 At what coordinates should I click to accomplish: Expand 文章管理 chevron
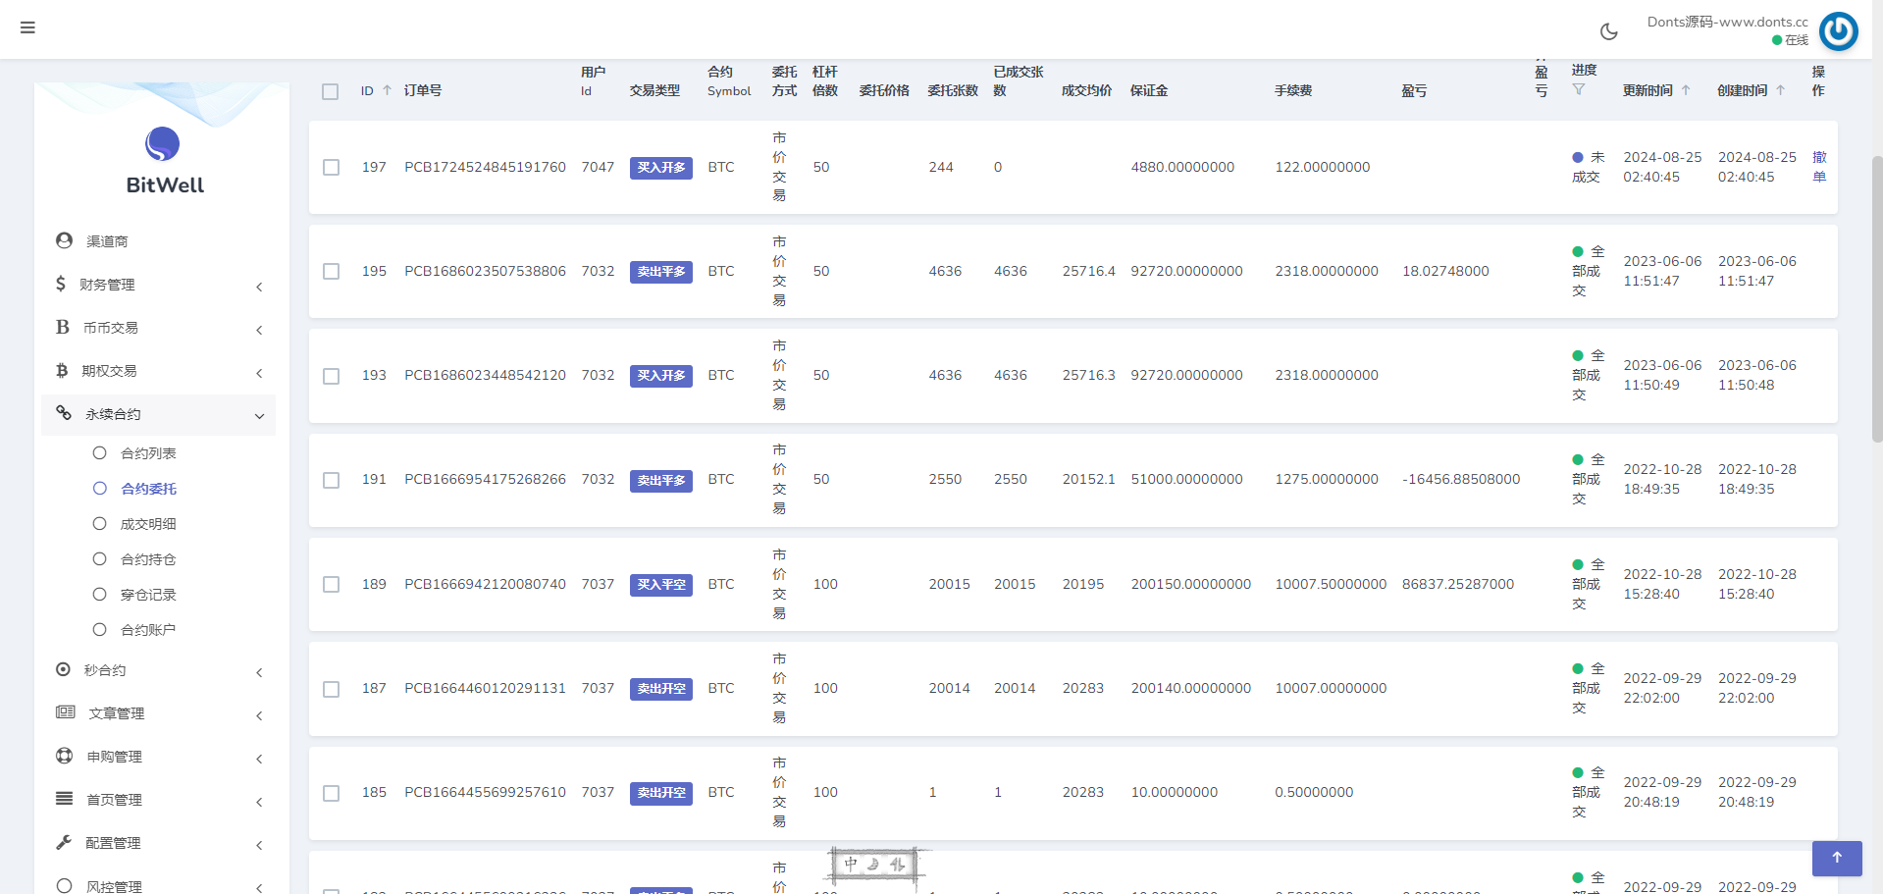(x=259, y=715)
